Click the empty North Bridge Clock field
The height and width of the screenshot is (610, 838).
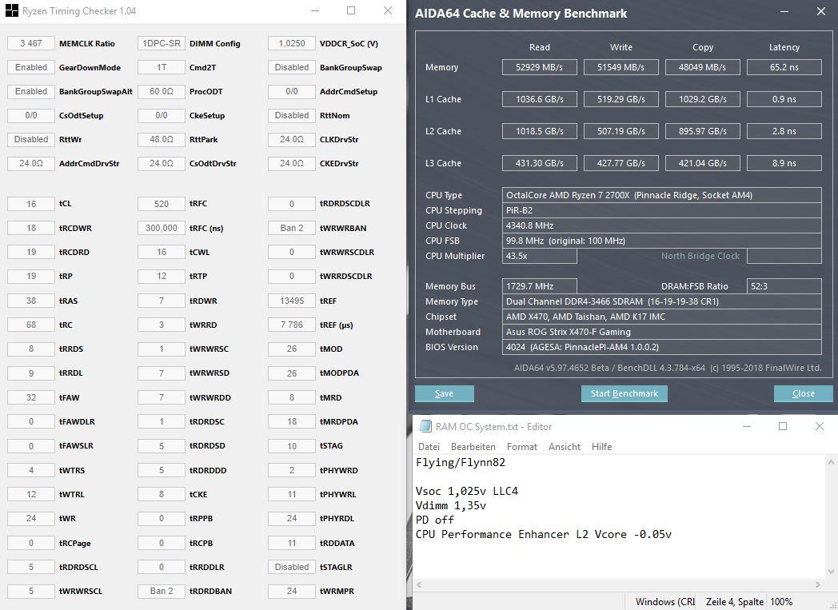(x=784, y=256)
